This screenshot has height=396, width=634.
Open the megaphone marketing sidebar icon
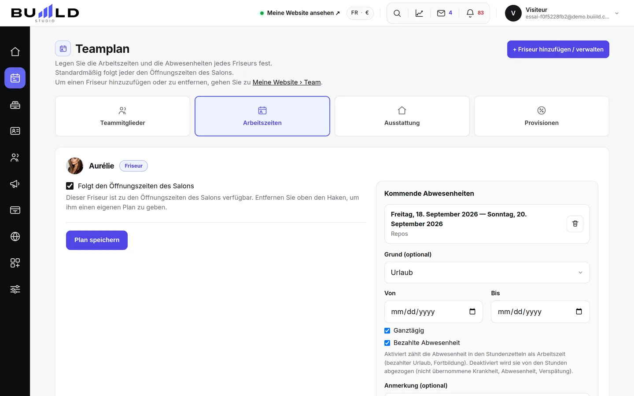[x=15, y=184]
